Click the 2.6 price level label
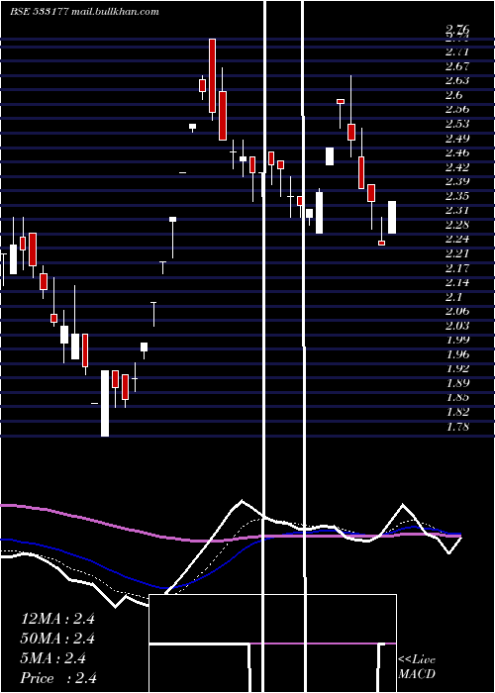495x693 pixels. coord(454,95)
